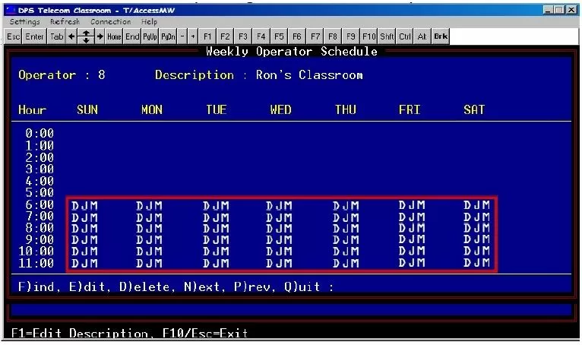Click SUN 6:00 schedule cell DJM
582x345 pixels.
click(x=85, y=205)
